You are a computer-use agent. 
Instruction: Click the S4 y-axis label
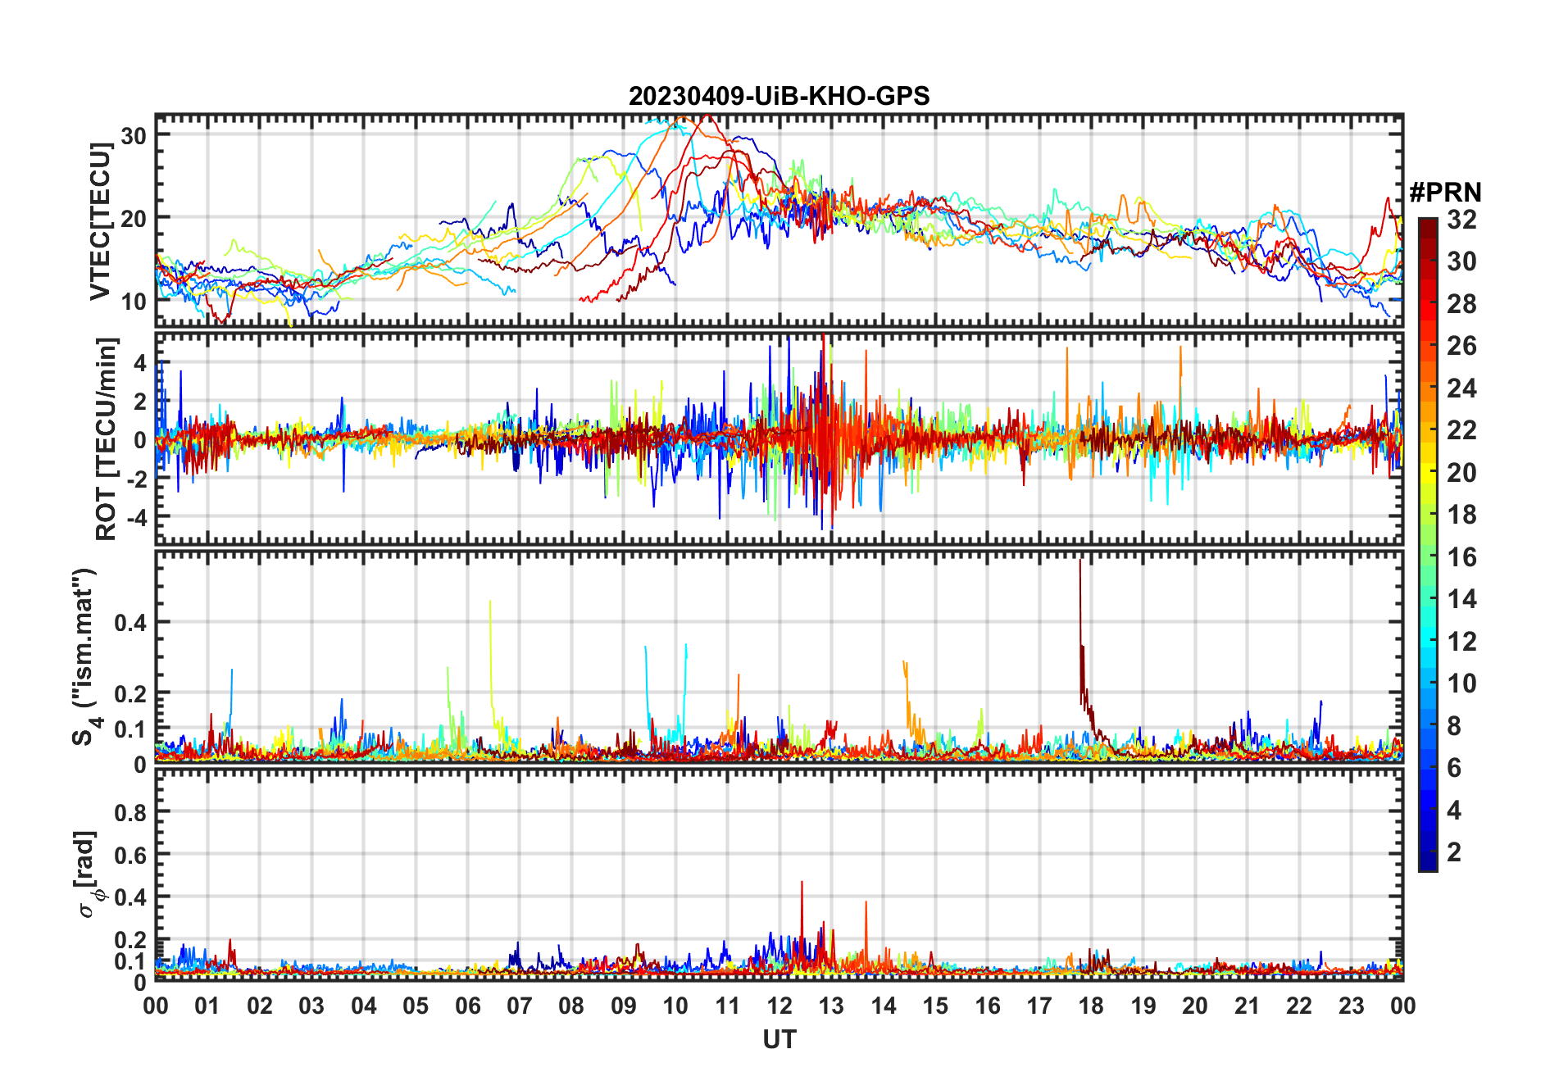[85, 656]
